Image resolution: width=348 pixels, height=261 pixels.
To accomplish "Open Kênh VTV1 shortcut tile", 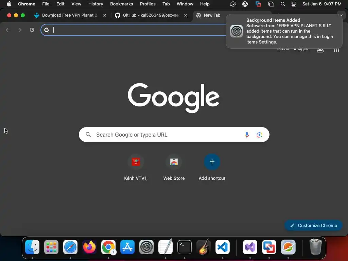I will click(136, 167).
